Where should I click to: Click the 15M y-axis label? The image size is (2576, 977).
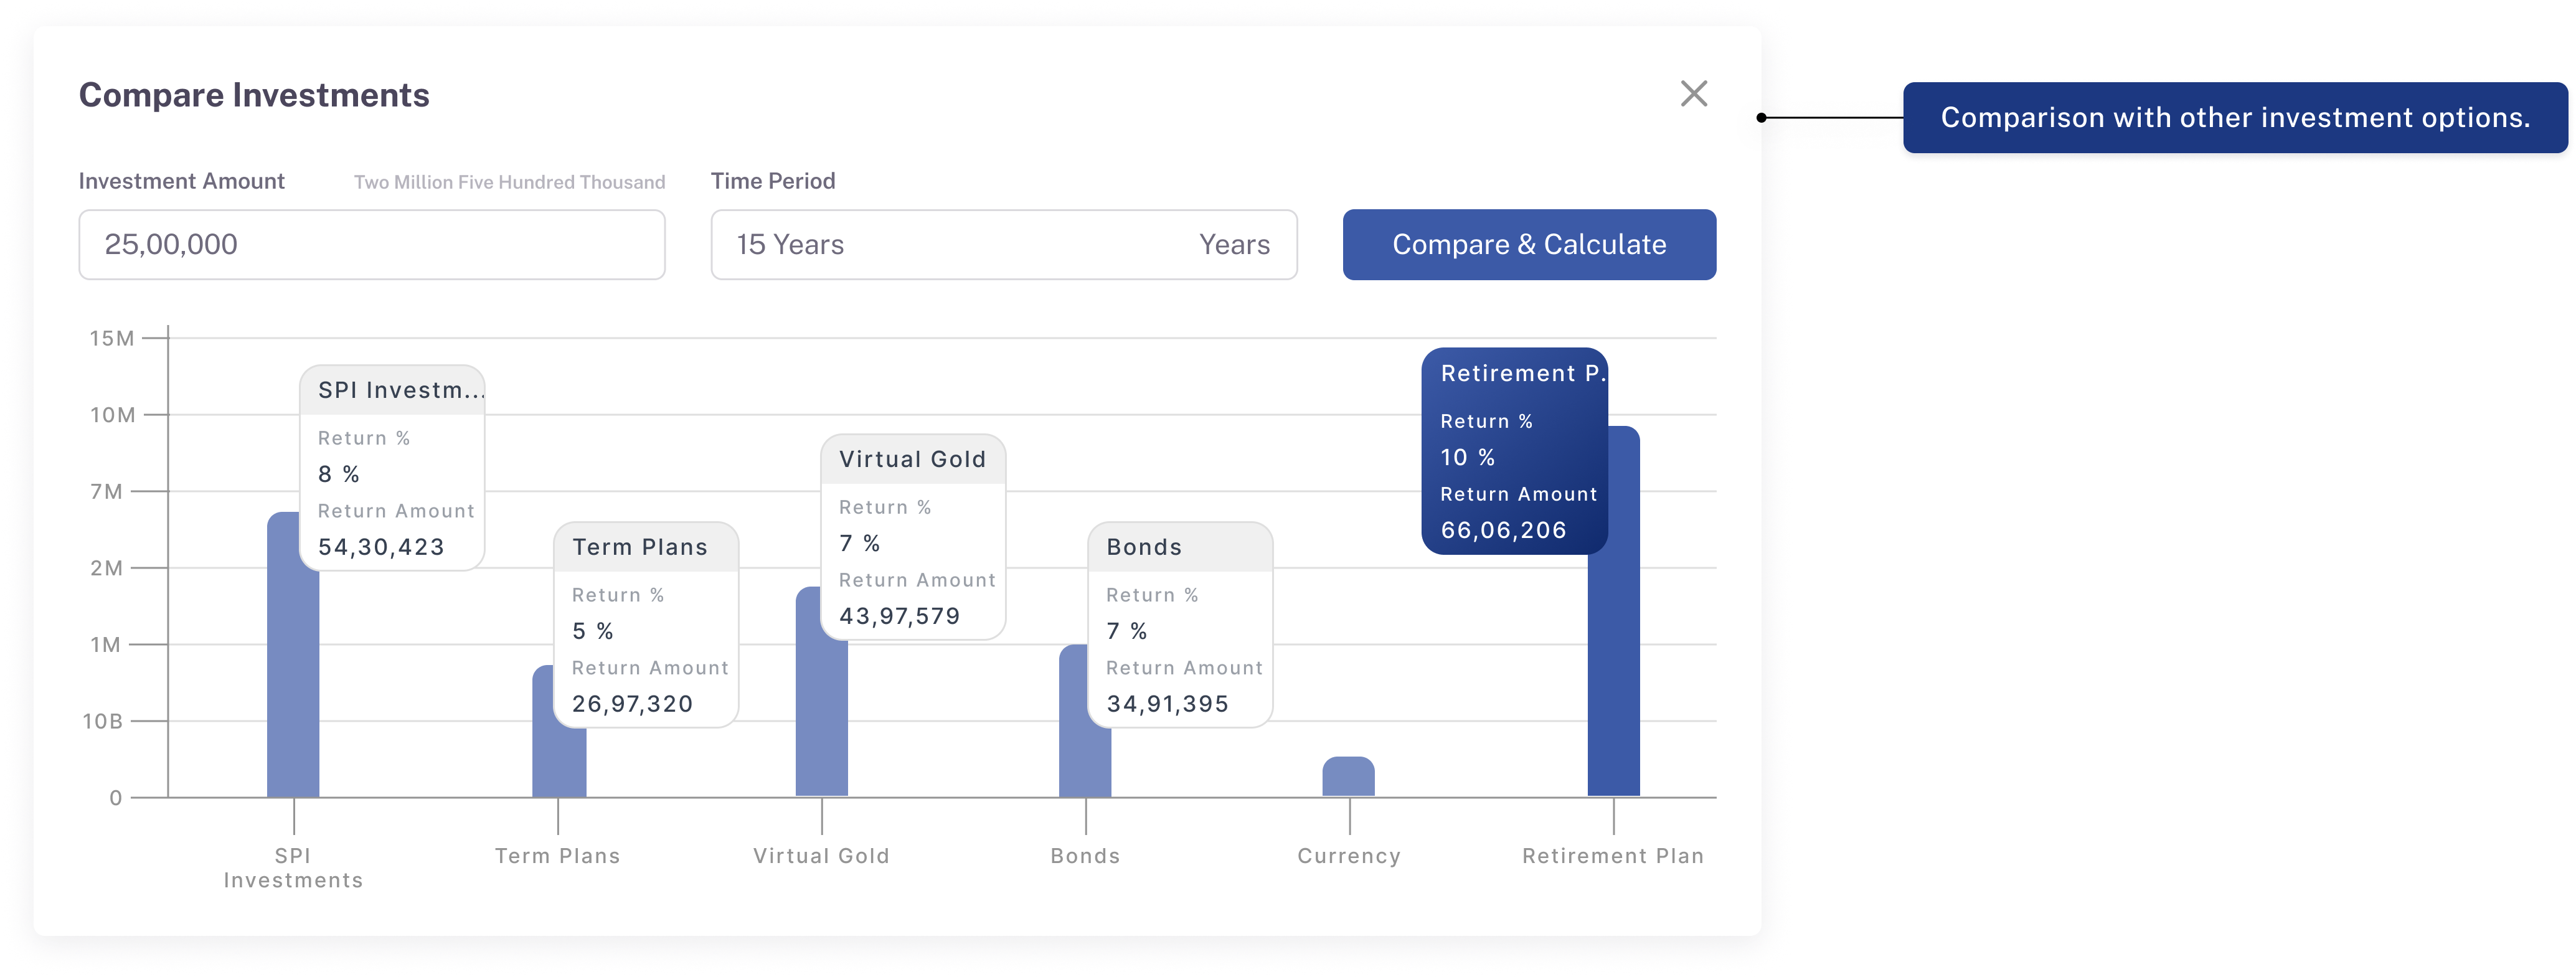111,339
